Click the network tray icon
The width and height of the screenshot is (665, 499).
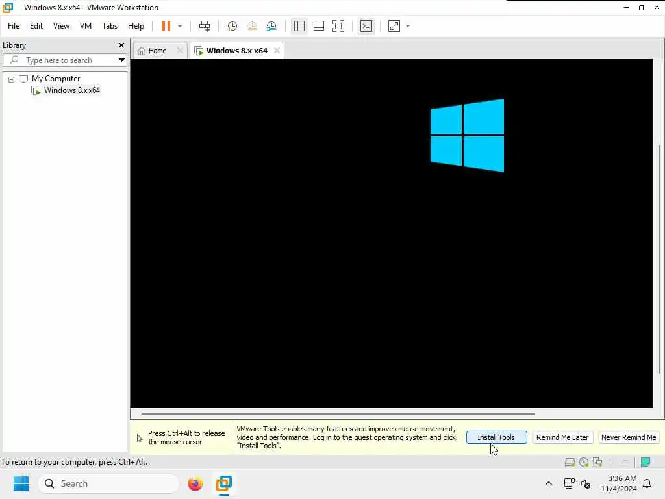click(x=569, y=483)
